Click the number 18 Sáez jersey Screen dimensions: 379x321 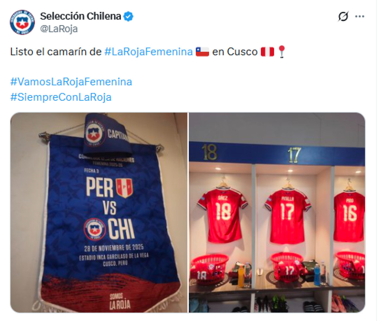(x=222, y=214)
